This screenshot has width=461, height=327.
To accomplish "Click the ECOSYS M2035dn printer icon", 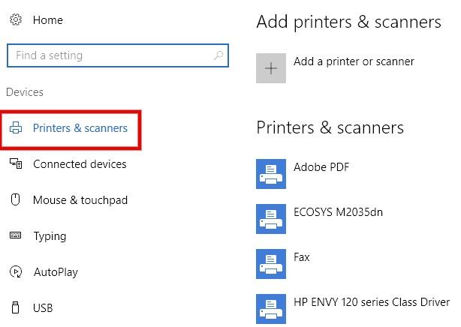I will (270, 219).
